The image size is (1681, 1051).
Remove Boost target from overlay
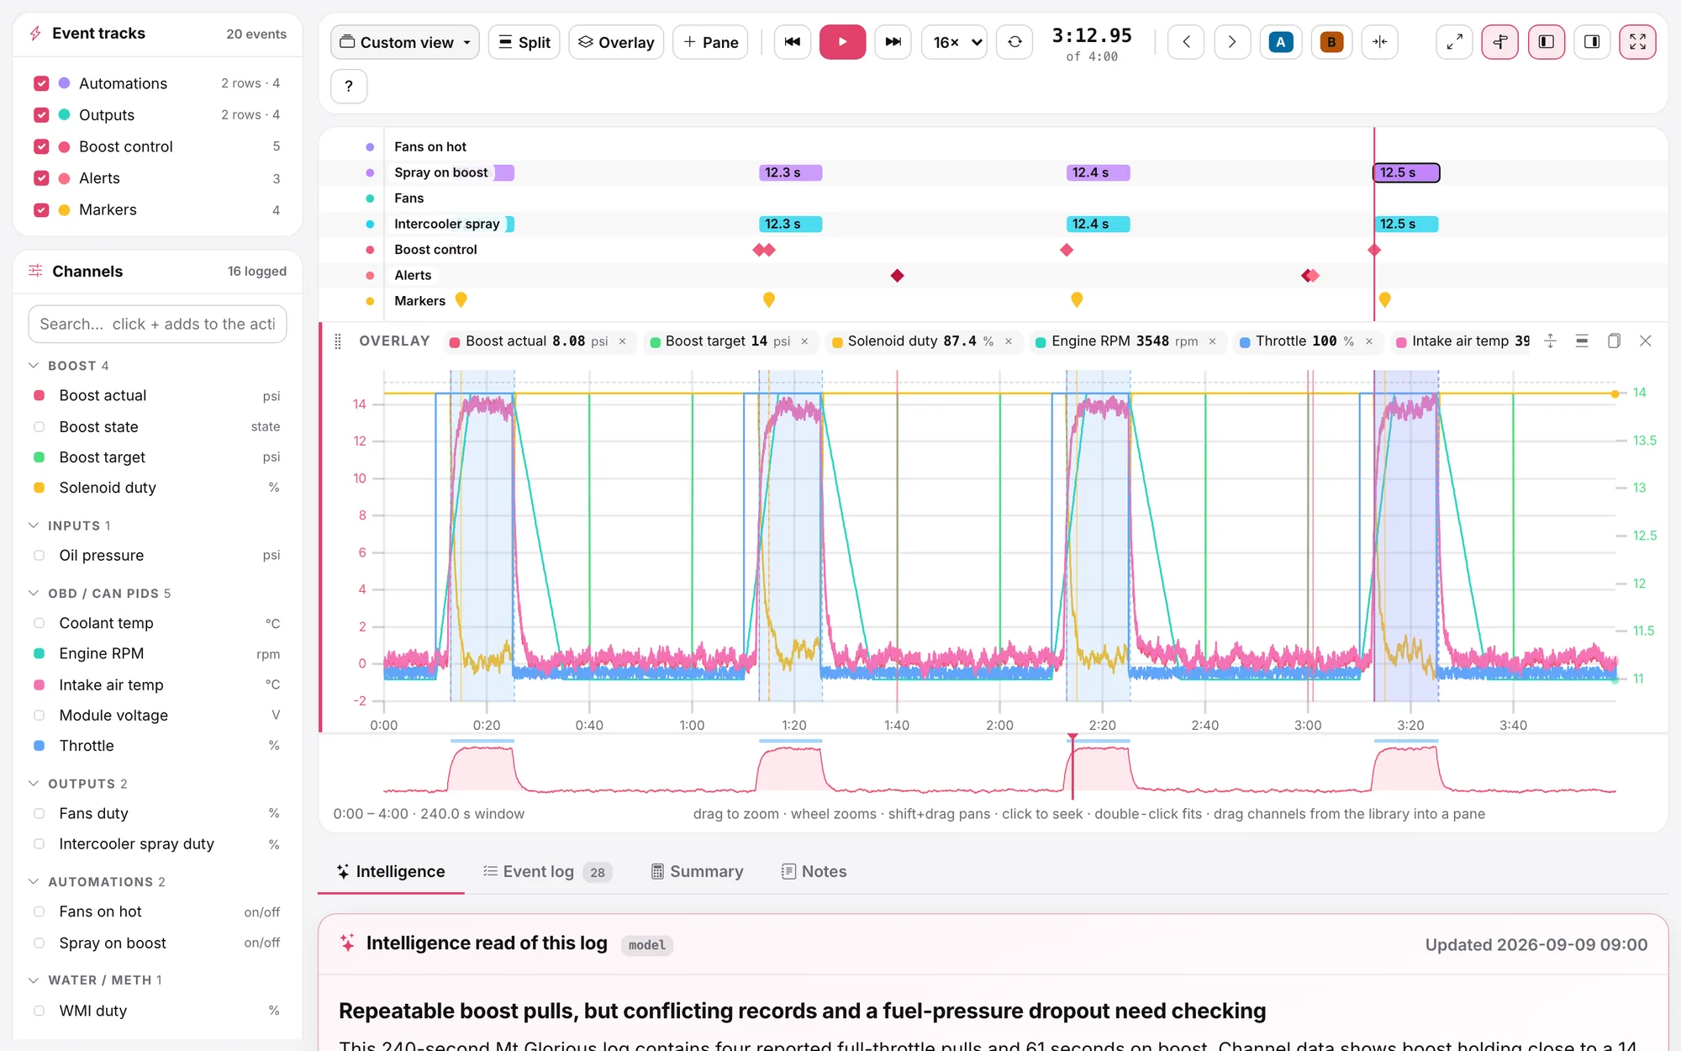click(x=804, y=341)
